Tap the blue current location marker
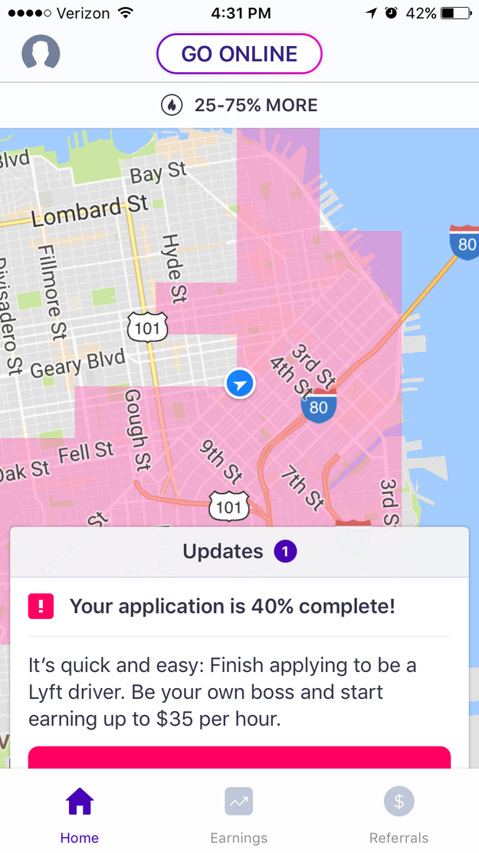 240,383
